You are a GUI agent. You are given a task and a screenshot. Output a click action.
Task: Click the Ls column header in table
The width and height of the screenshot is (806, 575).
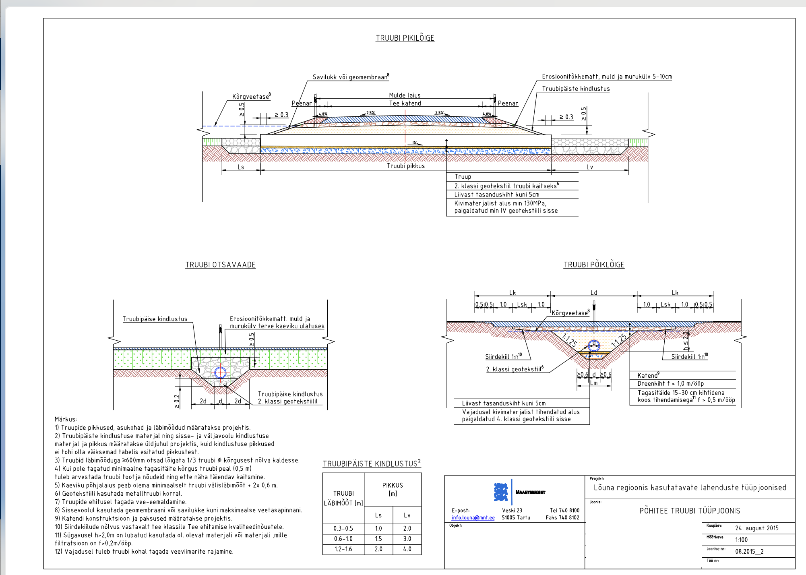click(378, 515)
